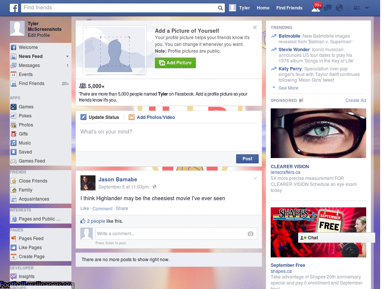Click the What's on your mind field
385x289 pixels.
(x=169, y=137)
